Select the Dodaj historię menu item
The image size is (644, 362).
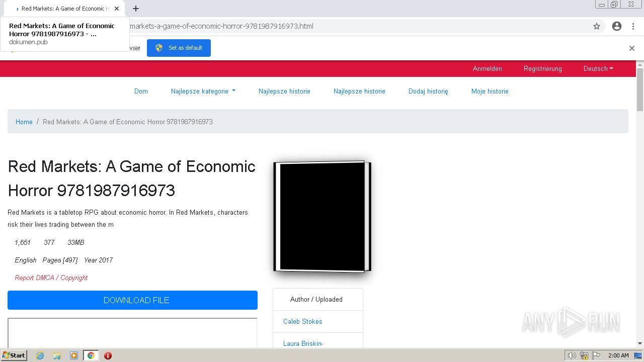428,92
